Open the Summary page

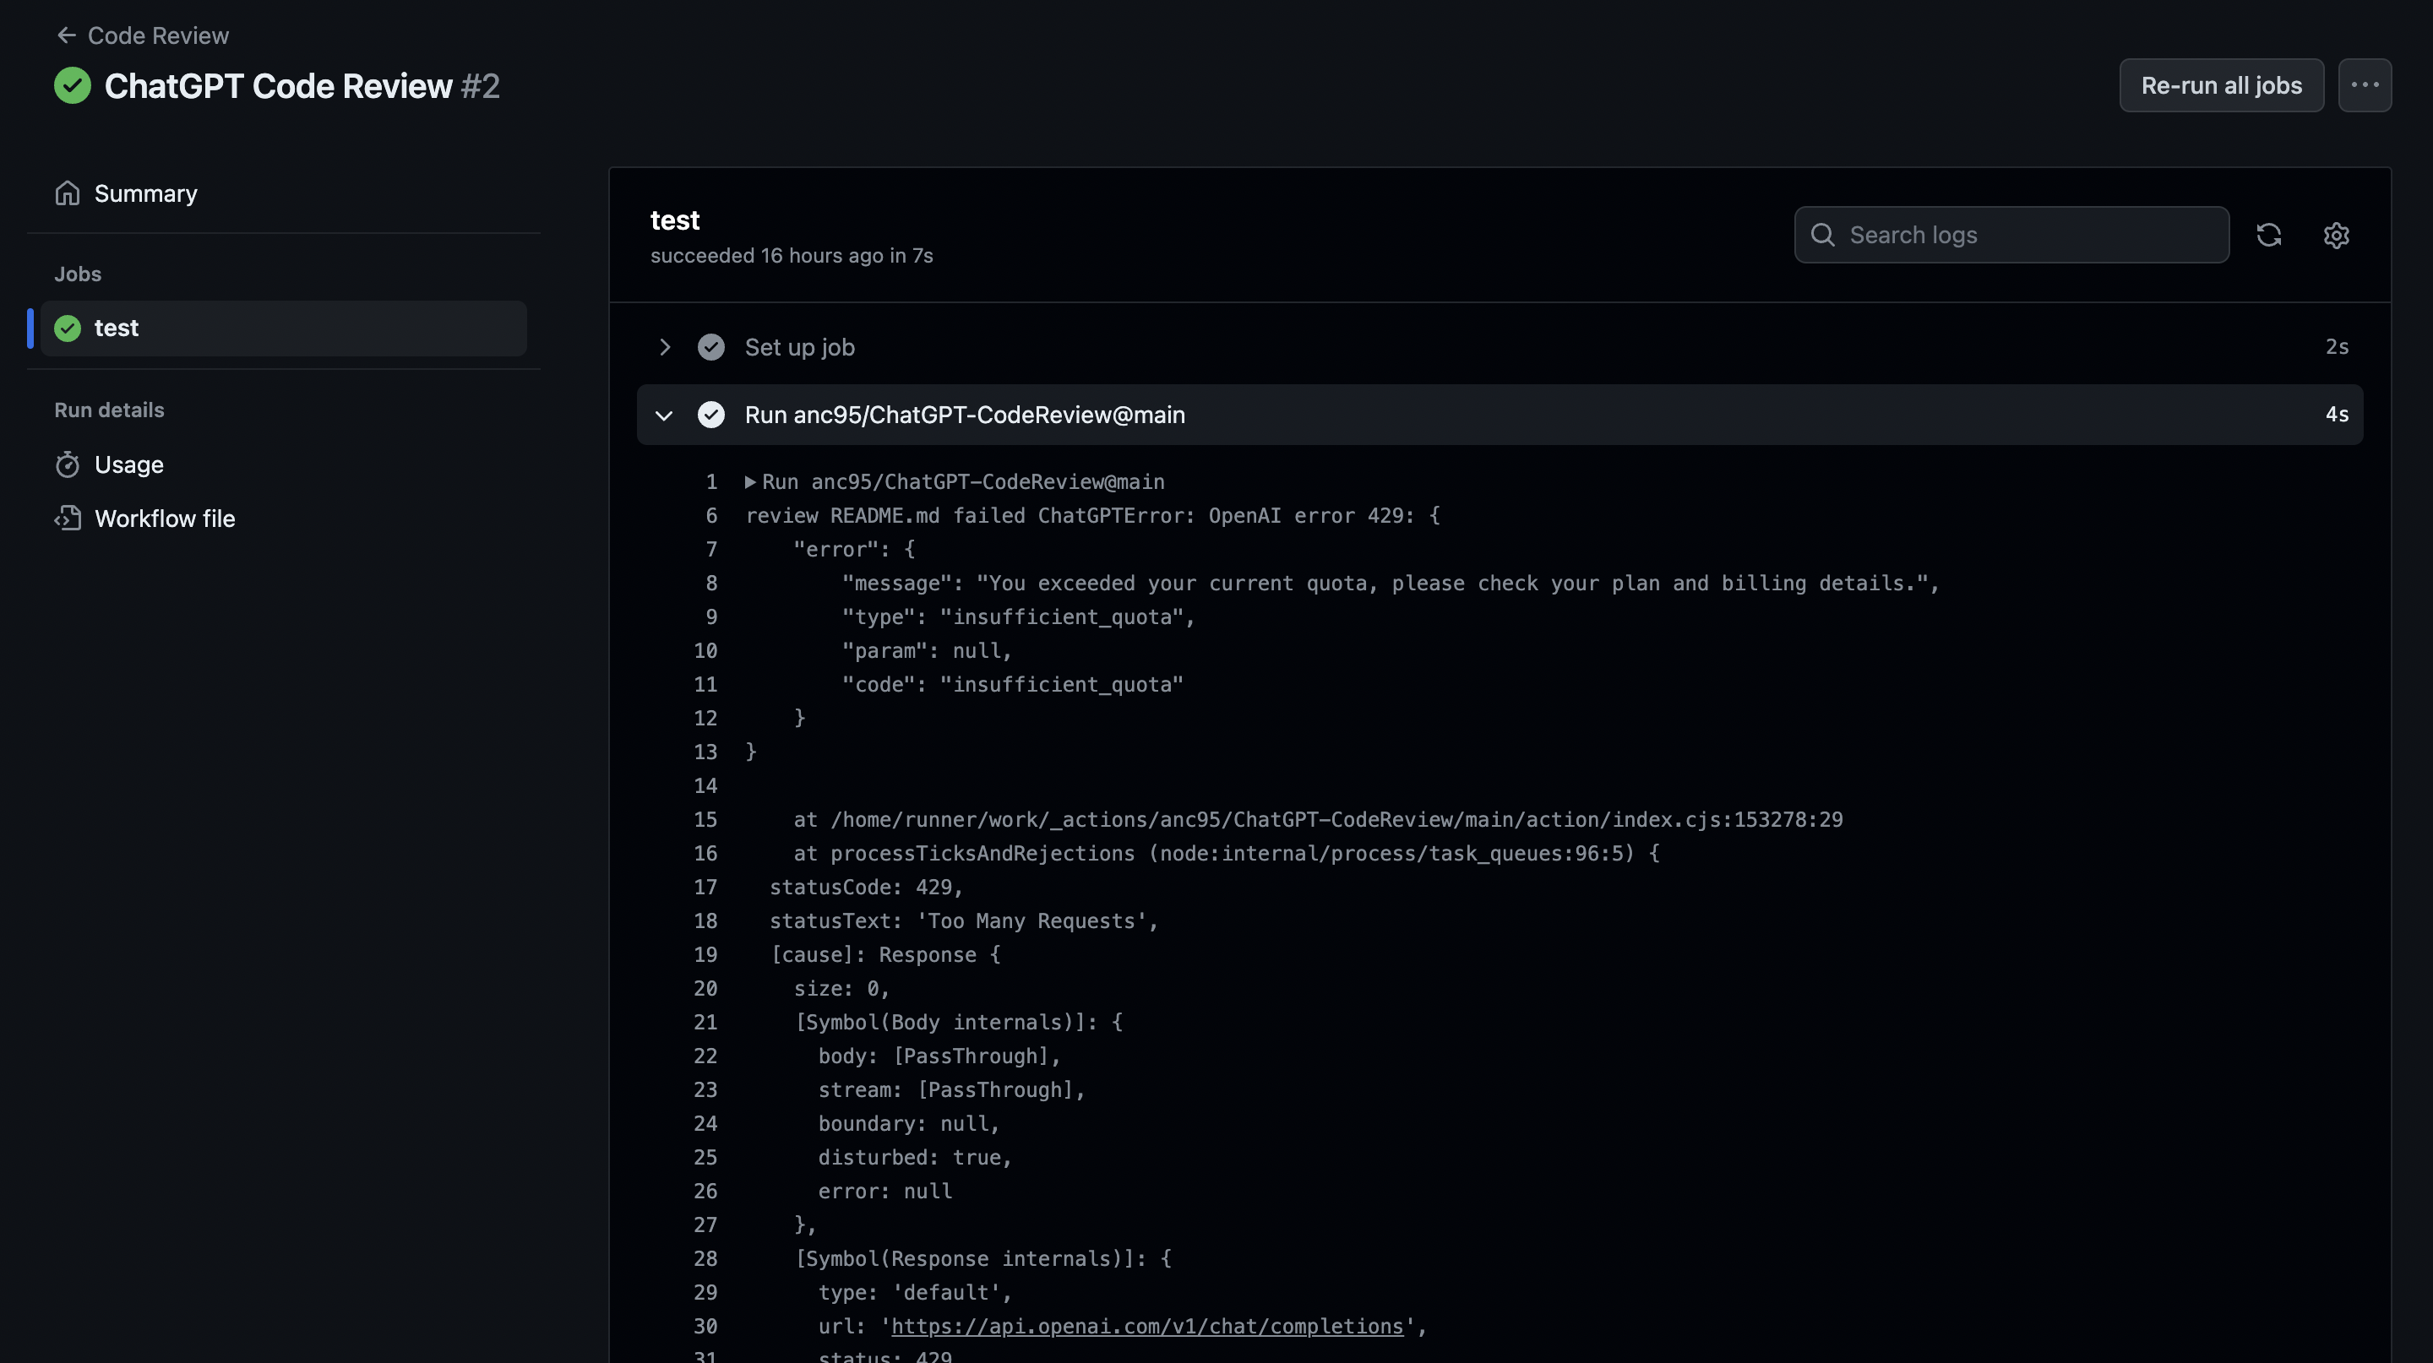[145, 193]
